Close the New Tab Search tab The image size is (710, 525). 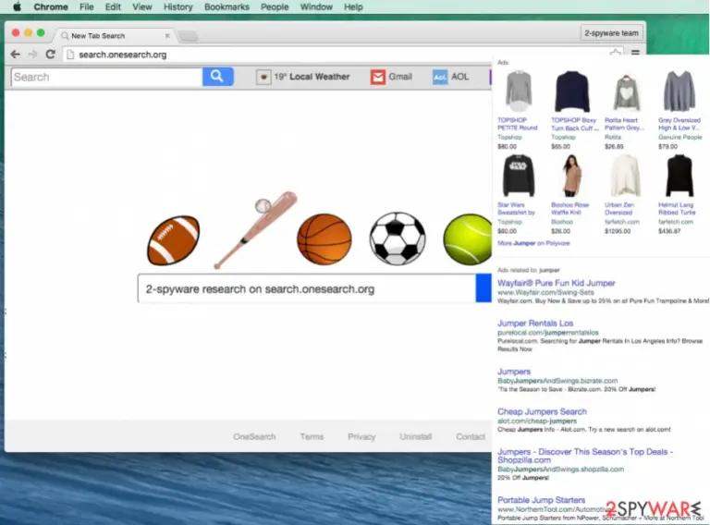click(x=167, y=35)
